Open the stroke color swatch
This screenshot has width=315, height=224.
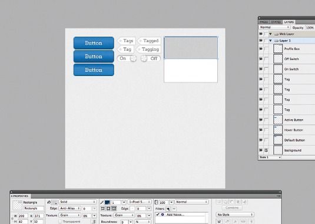pyautogui.click(x=107, y=202)
